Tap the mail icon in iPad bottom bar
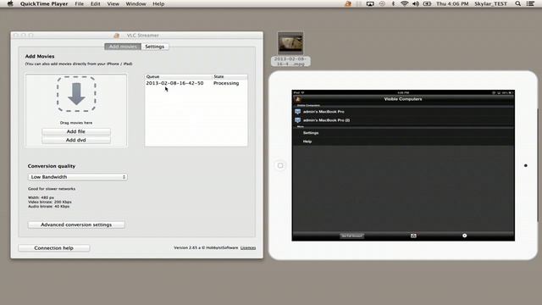Screen dimensions: 542x305 [413, 236]
